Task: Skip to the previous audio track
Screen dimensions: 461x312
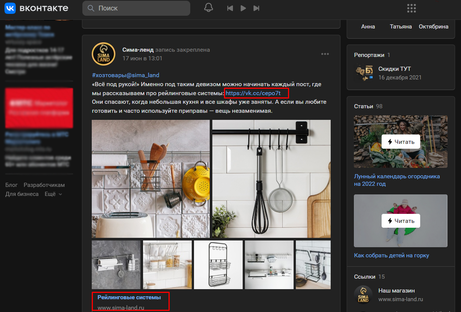Action: pos(230,8)
